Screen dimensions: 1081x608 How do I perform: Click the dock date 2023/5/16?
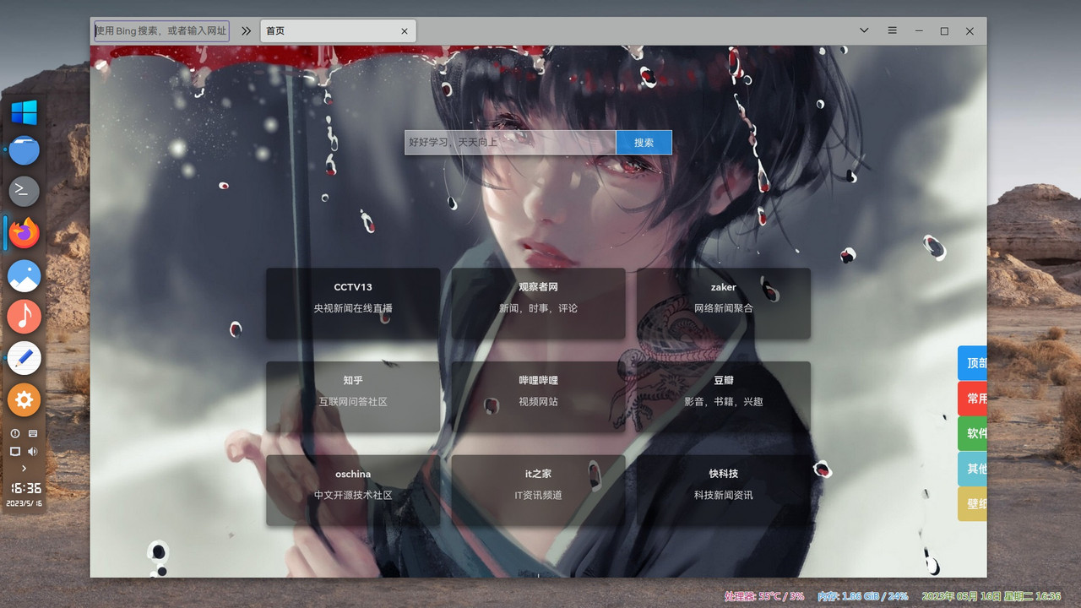24,503
